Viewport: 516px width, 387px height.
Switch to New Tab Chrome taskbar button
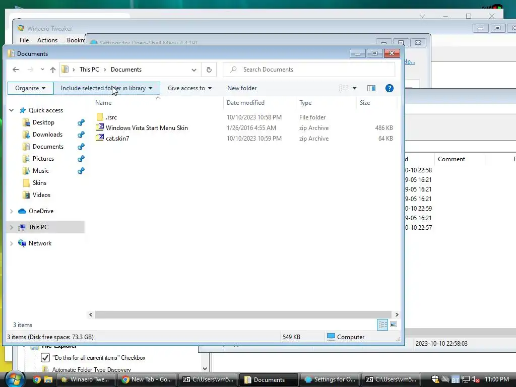(x=147, y=379)
